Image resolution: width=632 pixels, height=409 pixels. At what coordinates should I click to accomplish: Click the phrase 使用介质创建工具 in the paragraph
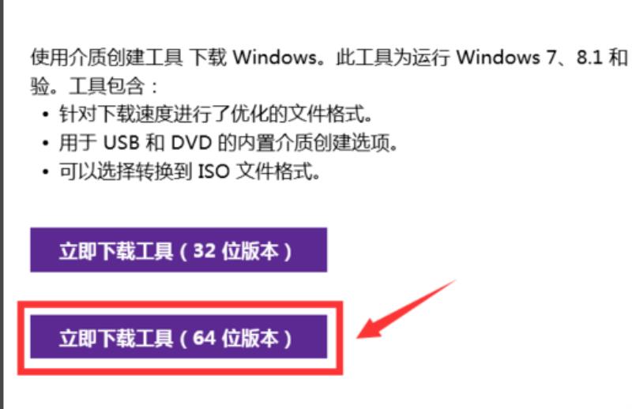tap(107, 57)
